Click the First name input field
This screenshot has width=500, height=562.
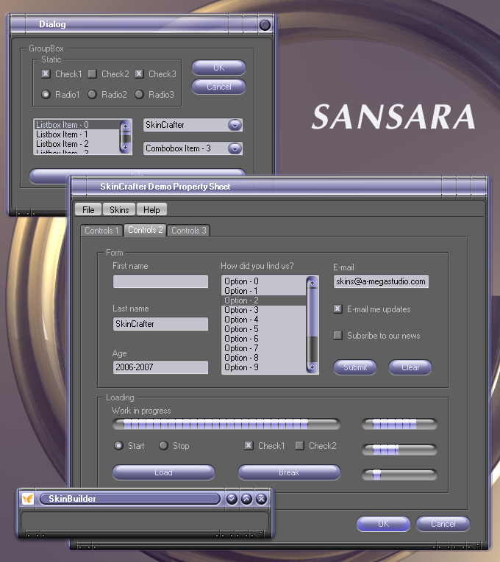[x=160, y=281]
